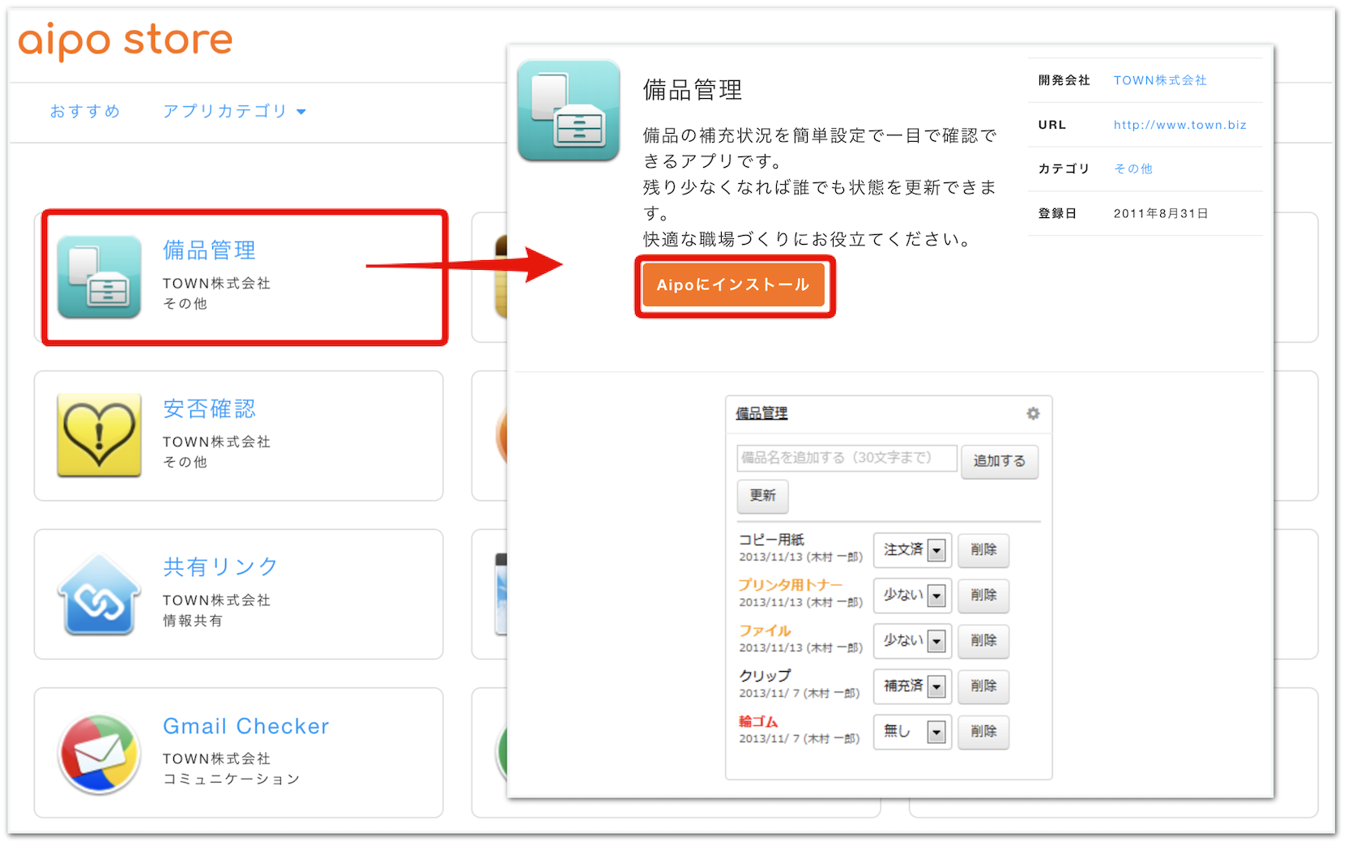This screenshot has height=846, width=1348.
Task: Open the 安否確認 app title link
Action: point(209,408)
